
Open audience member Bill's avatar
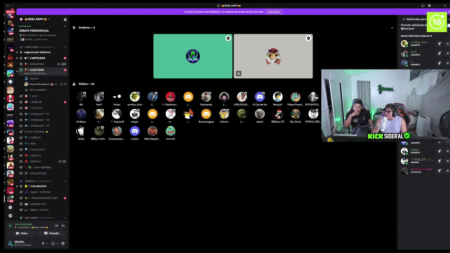[x=81, y=97]
